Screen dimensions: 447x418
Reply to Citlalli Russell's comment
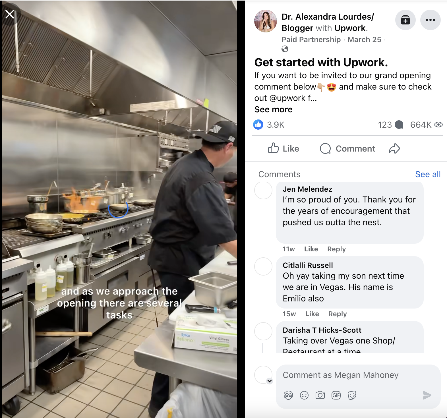coord(338,314)
